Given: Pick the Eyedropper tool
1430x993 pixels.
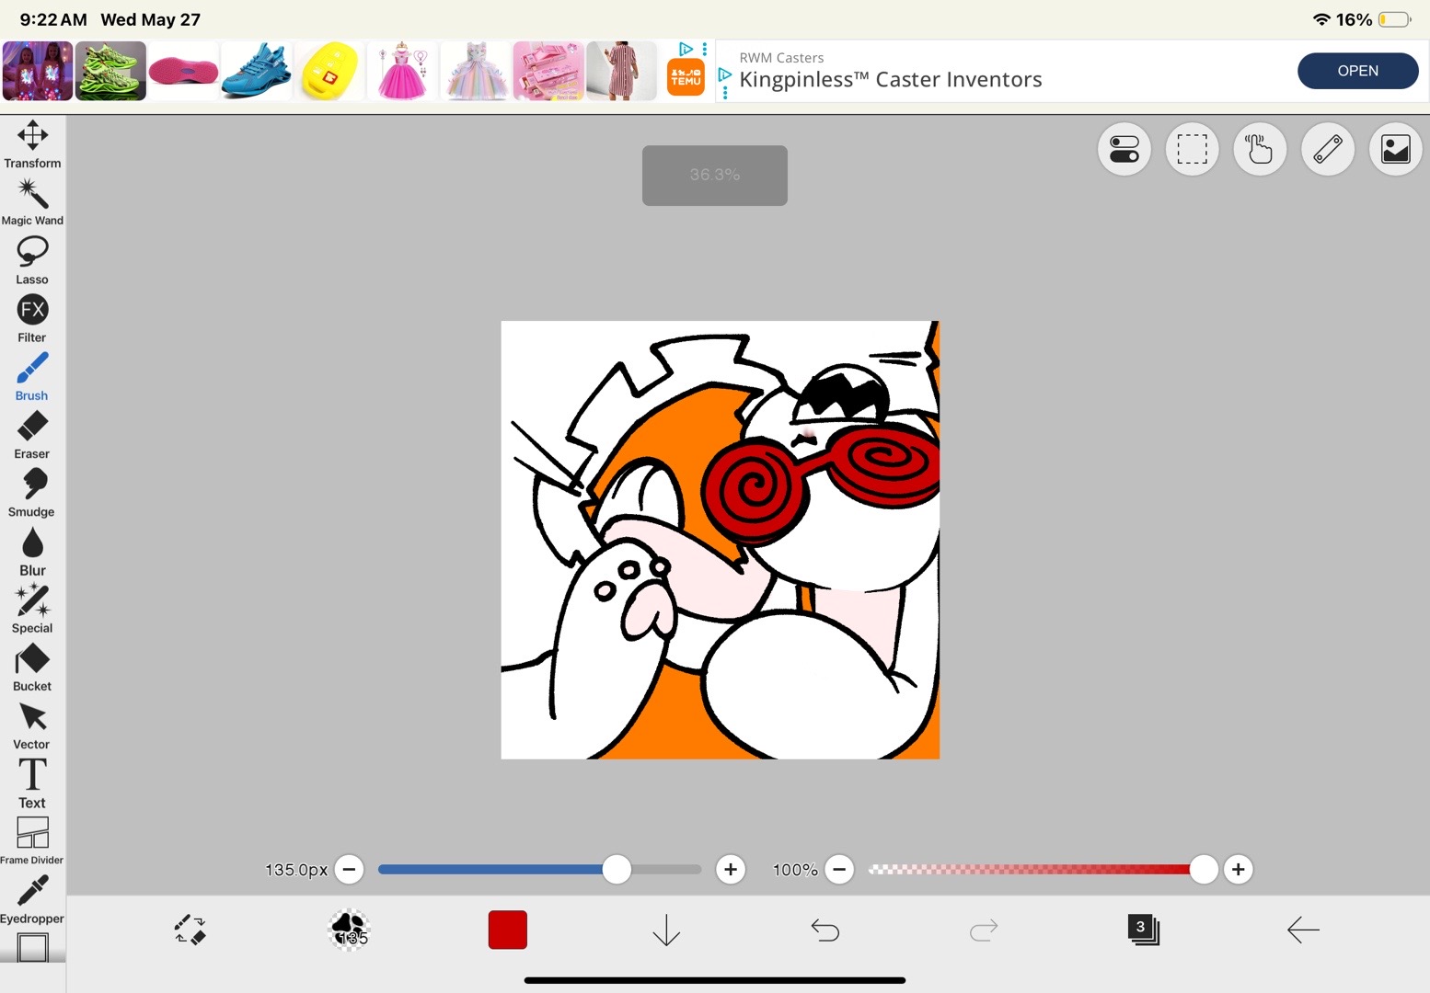Looking at the screenshot, I should pos(32,899).
